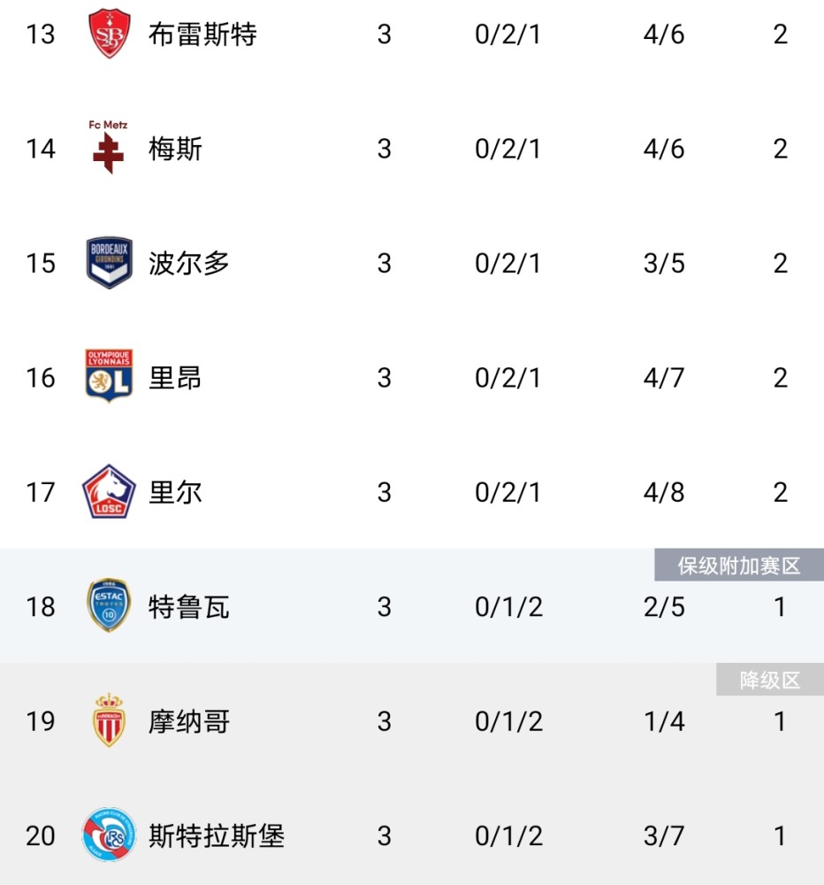Open 里昂 team details
Image resolution: width=824 pixels, height=885 pixels.
(x=175, y=378)
